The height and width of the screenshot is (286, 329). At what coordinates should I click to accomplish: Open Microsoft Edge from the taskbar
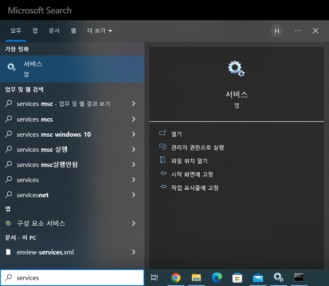pyautogui.click(x=217, y=278)
